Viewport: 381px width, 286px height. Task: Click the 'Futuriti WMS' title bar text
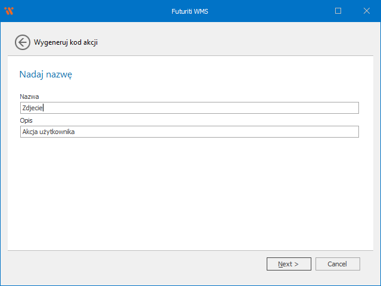click(x=190, y=11)
